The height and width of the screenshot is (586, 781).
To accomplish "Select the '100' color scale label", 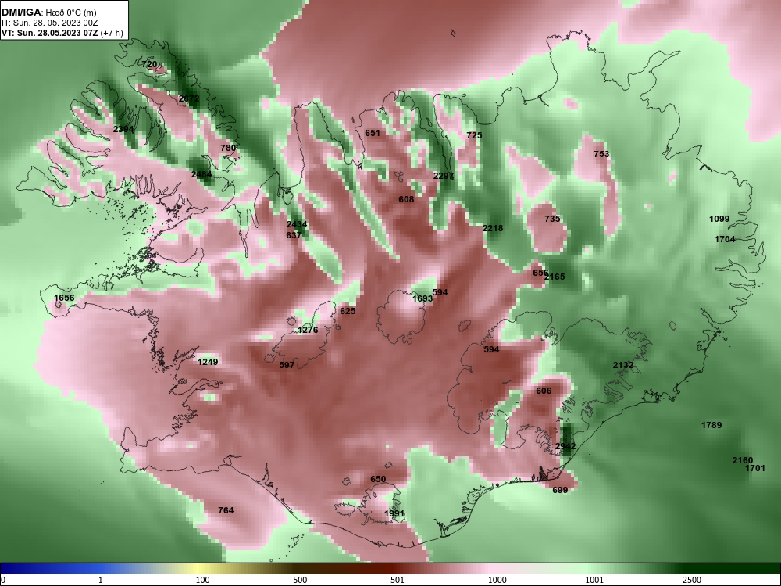I will point(202,580).
